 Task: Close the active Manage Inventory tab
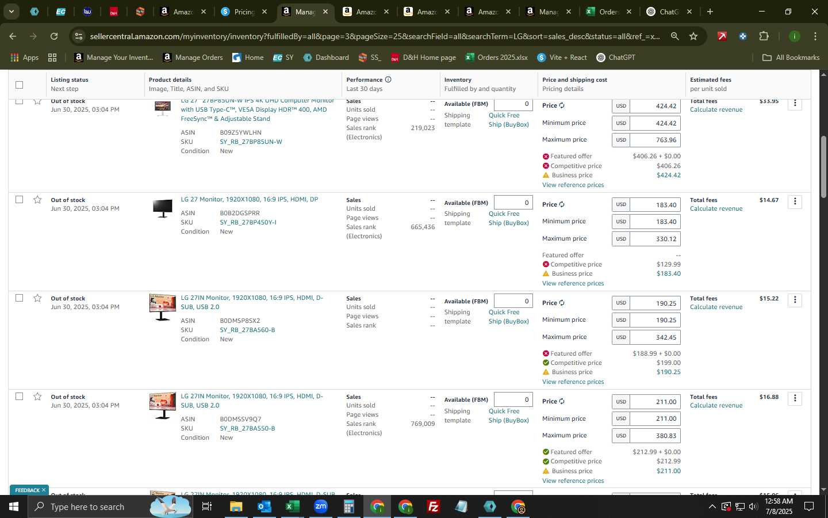coord(325,12)
